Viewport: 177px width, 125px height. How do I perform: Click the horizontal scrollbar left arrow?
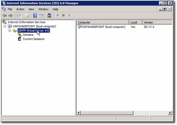click(79, 113)
